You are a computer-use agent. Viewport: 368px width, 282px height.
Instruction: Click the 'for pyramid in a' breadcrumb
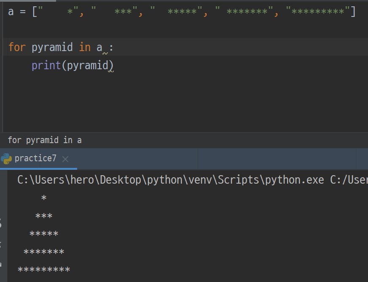[45, 140]
